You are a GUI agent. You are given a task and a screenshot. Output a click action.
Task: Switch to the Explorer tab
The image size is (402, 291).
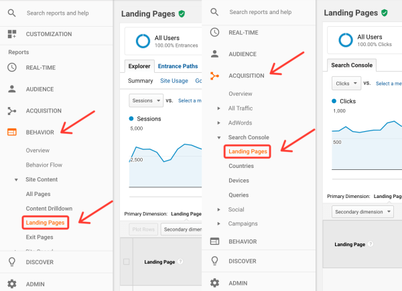coord(139,66)
